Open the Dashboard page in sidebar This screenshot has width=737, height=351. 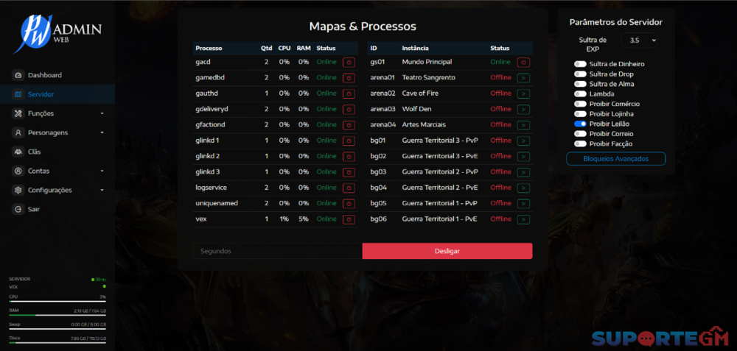[x=44, y=75]
